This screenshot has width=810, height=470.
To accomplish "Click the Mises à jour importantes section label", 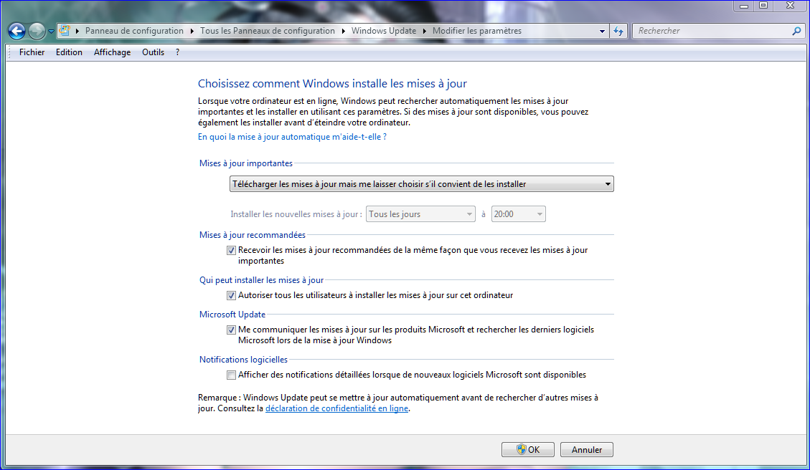I will tap(246, 163).
